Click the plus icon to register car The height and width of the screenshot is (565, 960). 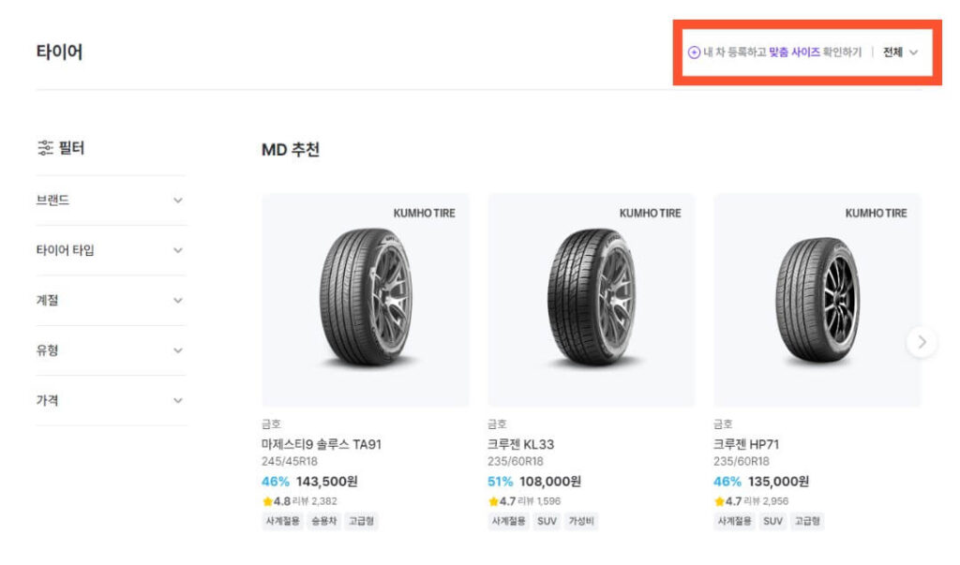(x=694, y=52)
